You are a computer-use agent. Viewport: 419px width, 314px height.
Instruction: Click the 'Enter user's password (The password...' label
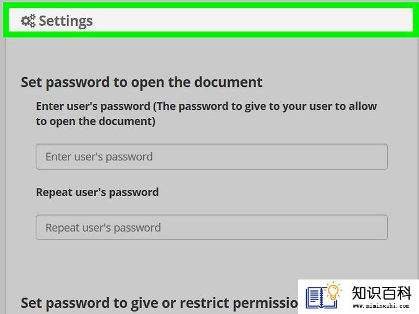pyautogui.click(x=206, y=114)
